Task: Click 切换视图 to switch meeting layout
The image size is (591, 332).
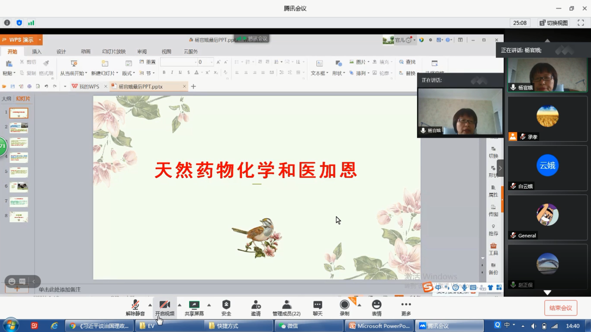Action: click(553, 23)
